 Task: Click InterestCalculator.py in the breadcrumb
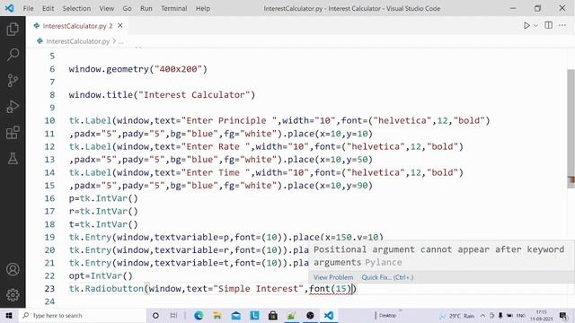[x=78, y=41]
